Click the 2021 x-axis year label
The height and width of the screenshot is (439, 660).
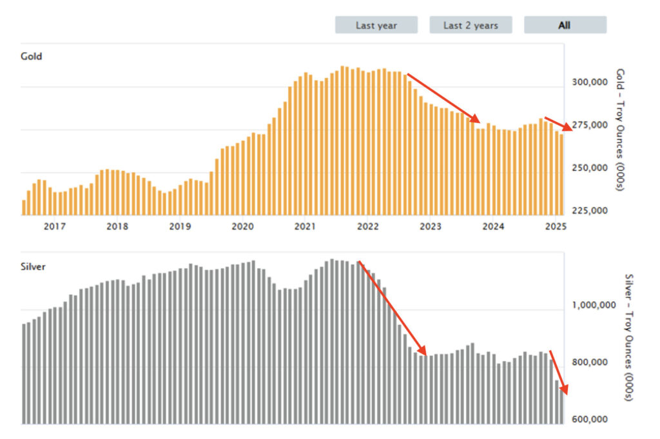click(305, 226)
